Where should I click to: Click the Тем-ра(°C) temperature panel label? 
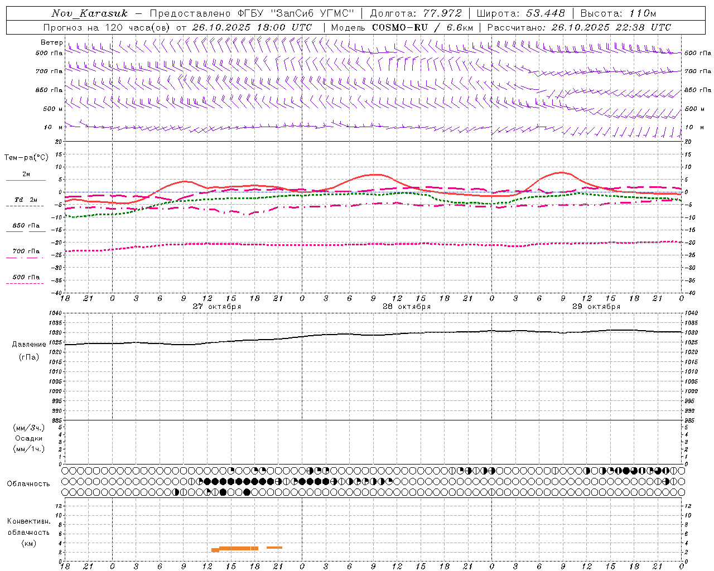(26, 158)
